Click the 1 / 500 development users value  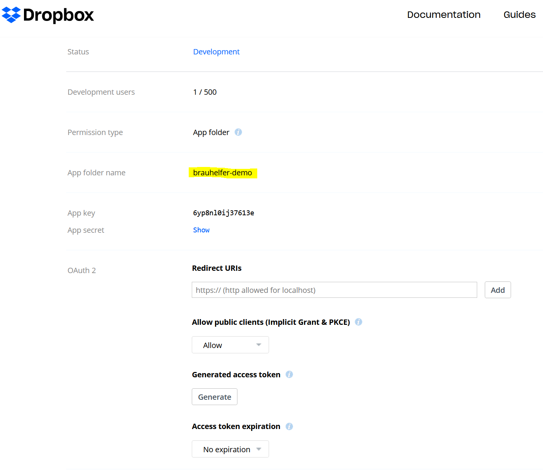point(205,92)
